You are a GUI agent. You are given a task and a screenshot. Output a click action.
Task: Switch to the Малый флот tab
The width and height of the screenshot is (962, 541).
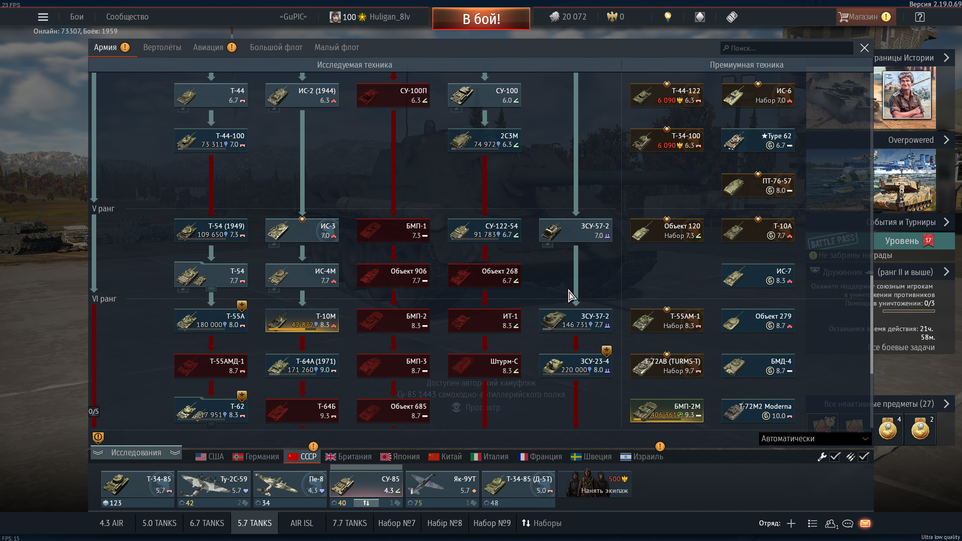[337, 48]
